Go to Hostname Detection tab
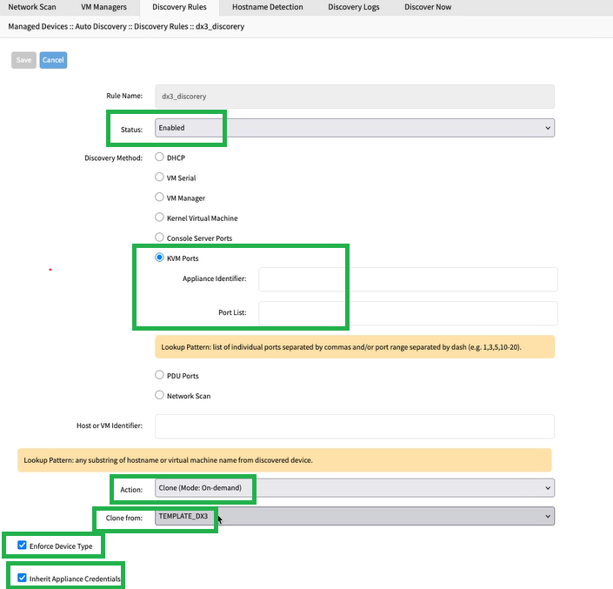Screen dimensions: 613x589 [x=268, y=7]
